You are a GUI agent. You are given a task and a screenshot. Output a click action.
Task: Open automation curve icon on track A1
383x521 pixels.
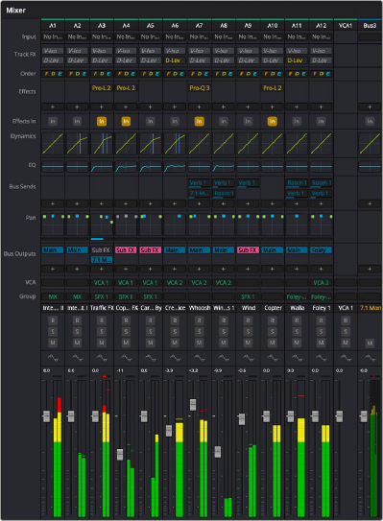[x=53, y=358]
